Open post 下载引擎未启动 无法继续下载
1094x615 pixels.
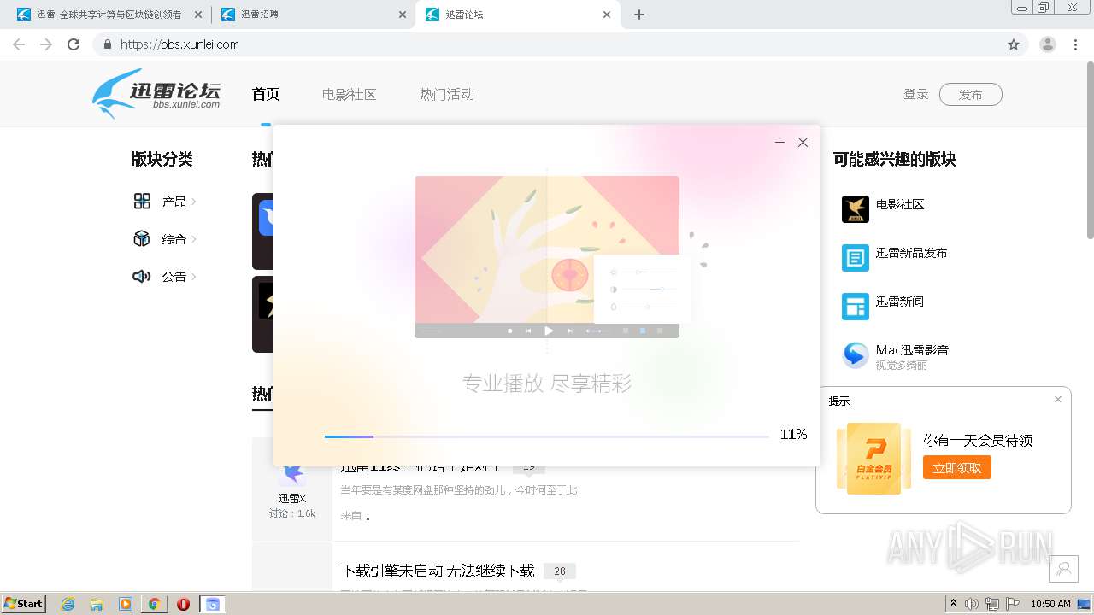click(438, 571)
